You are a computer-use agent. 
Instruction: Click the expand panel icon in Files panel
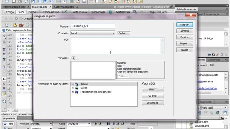click(225, 113)
